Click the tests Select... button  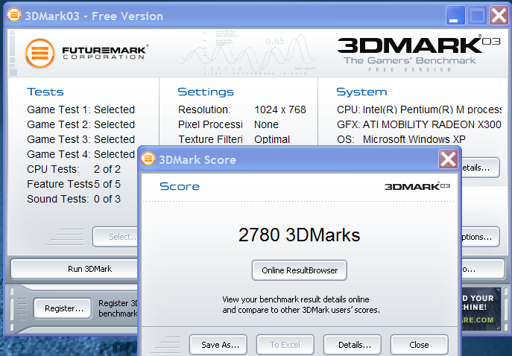click(x=116, y=237)
